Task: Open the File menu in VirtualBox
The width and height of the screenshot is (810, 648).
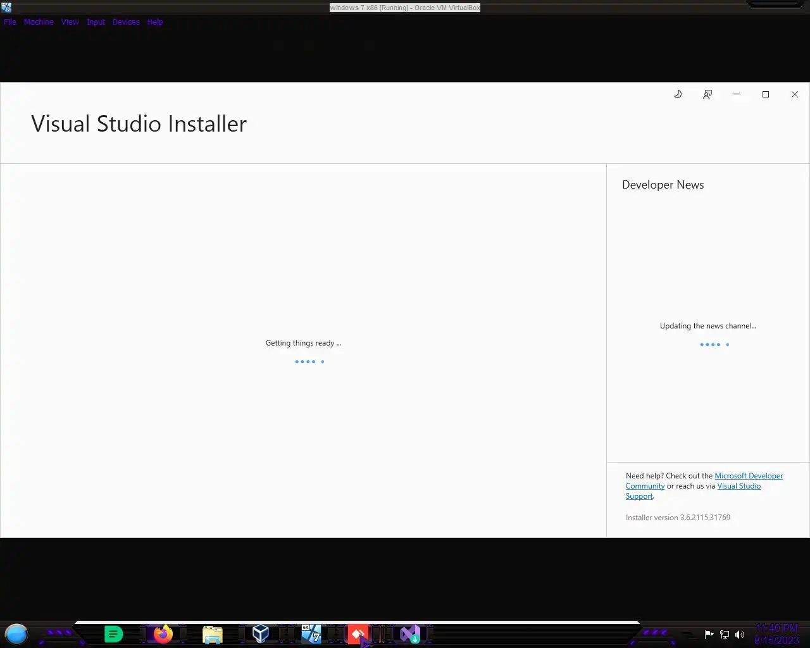Action: click(10, 22)
